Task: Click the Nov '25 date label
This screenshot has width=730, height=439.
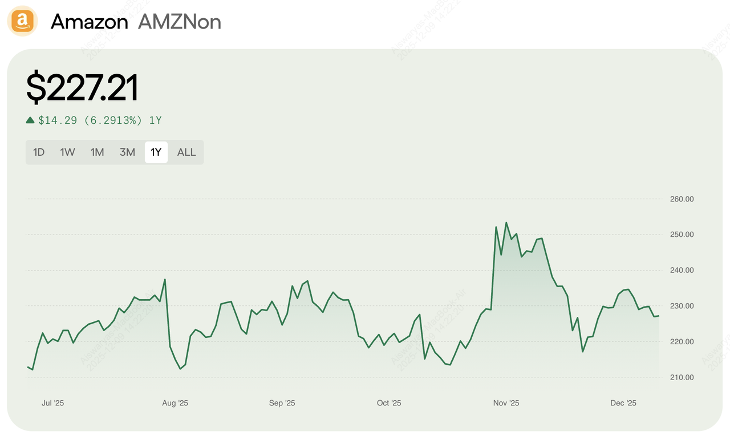Action: click(506, 403)
